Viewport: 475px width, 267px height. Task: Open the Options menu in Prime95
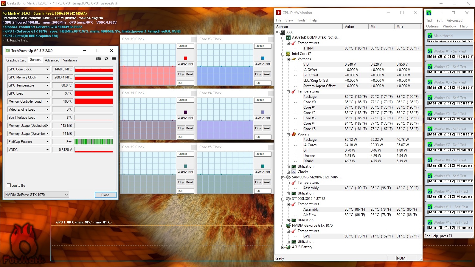[x=432, y=26]
